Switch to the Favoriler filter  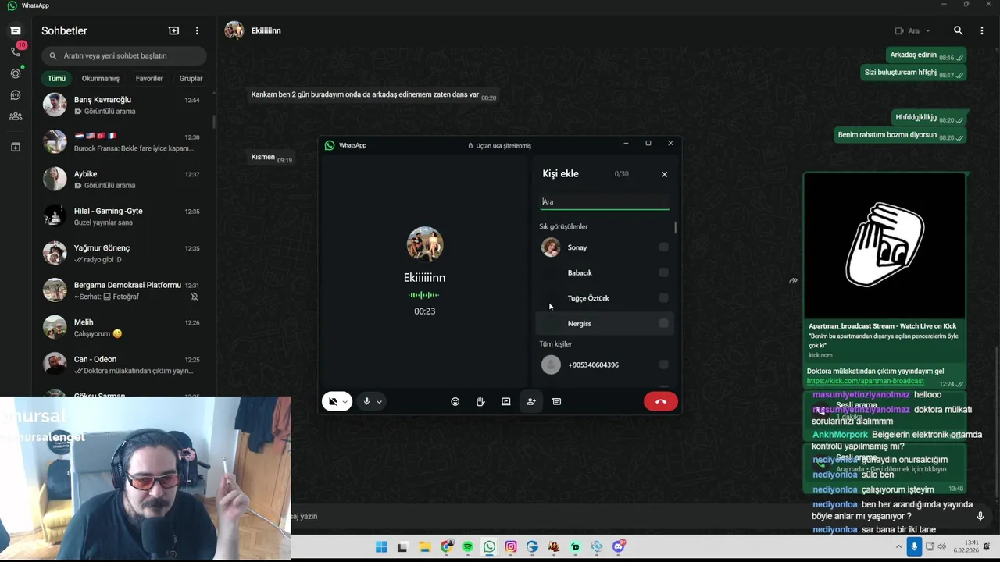149,78
